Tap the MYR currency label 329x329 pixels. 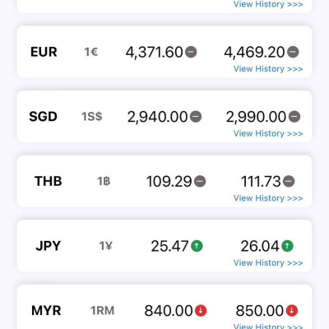coord(46,311)
